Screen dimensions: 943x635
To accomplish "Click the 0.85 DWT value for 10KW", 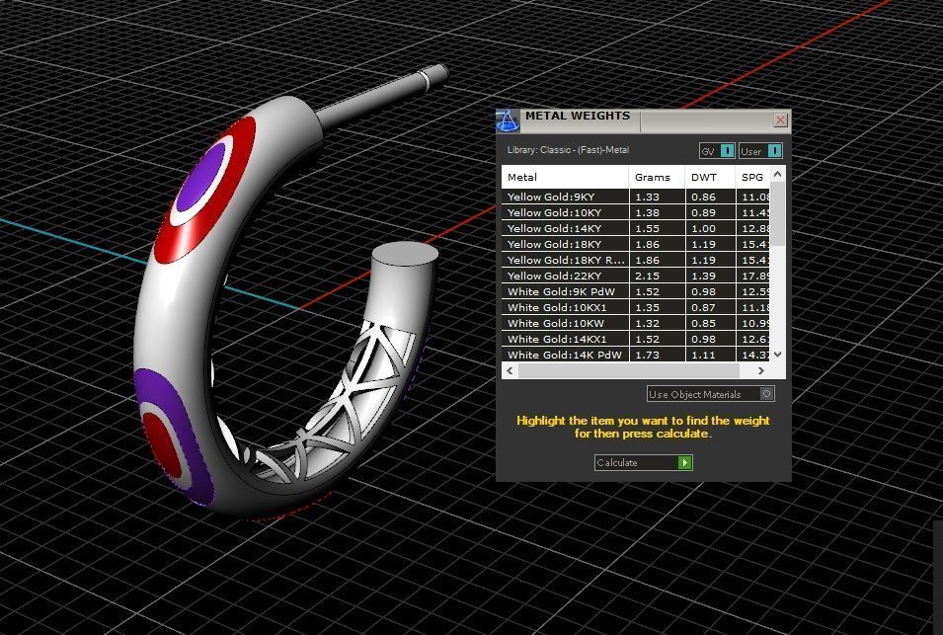I will point(703,323).
